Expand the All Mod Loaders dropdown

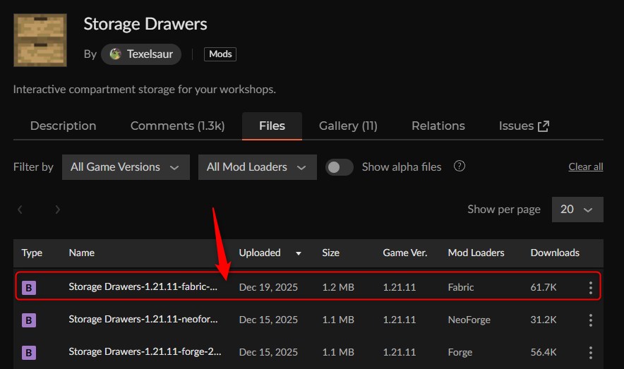click(x=258, y=167)
